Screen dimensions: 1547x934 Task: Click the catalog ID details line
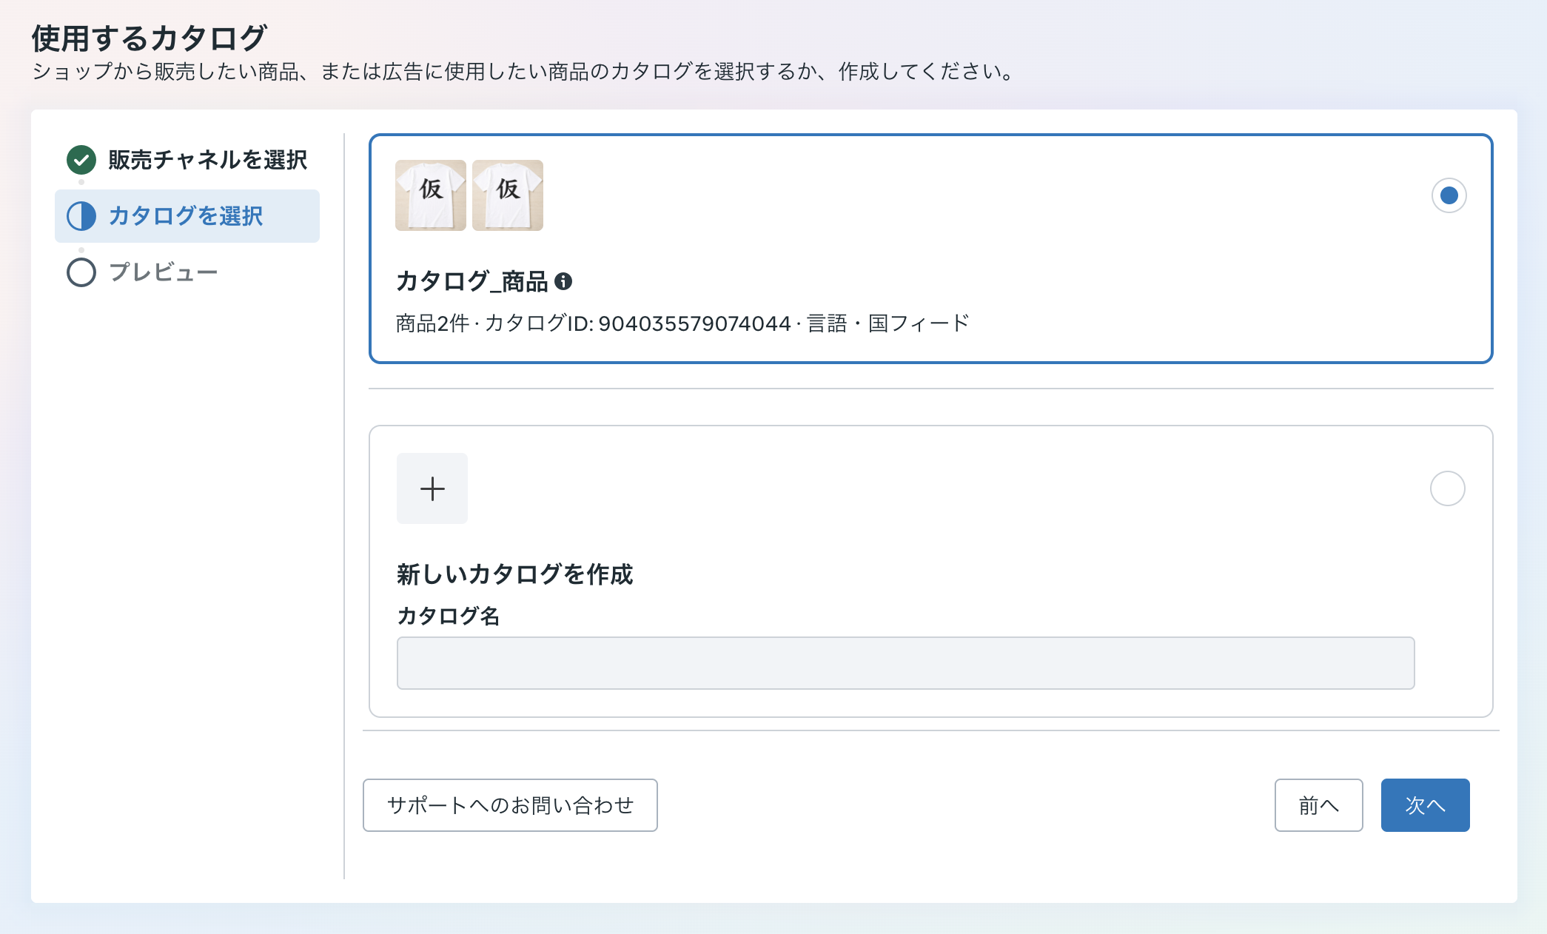681,323
